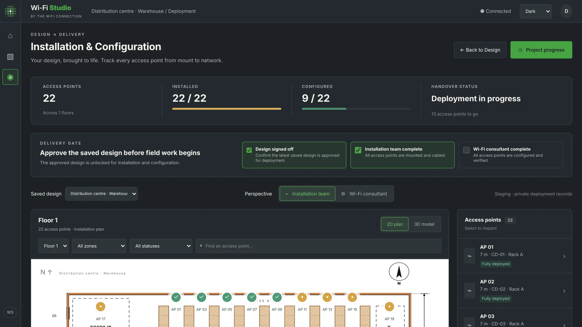The image size is (582, 327).
Task: Open the Dark theme dropdown
Action: point(536,11)
